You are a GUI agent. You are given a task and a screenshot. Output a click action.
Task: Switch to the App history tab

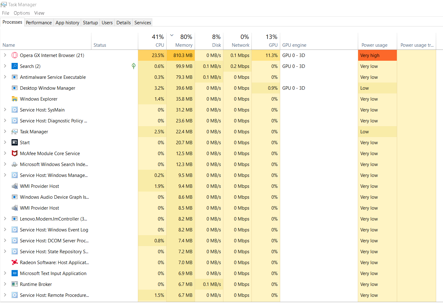(67, 23)
